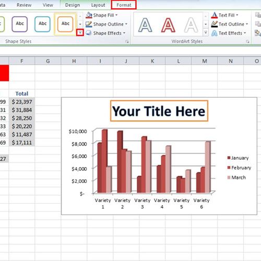Switch to the Layout tab
The image size is (261, 261).
click(x=98, y=5)
